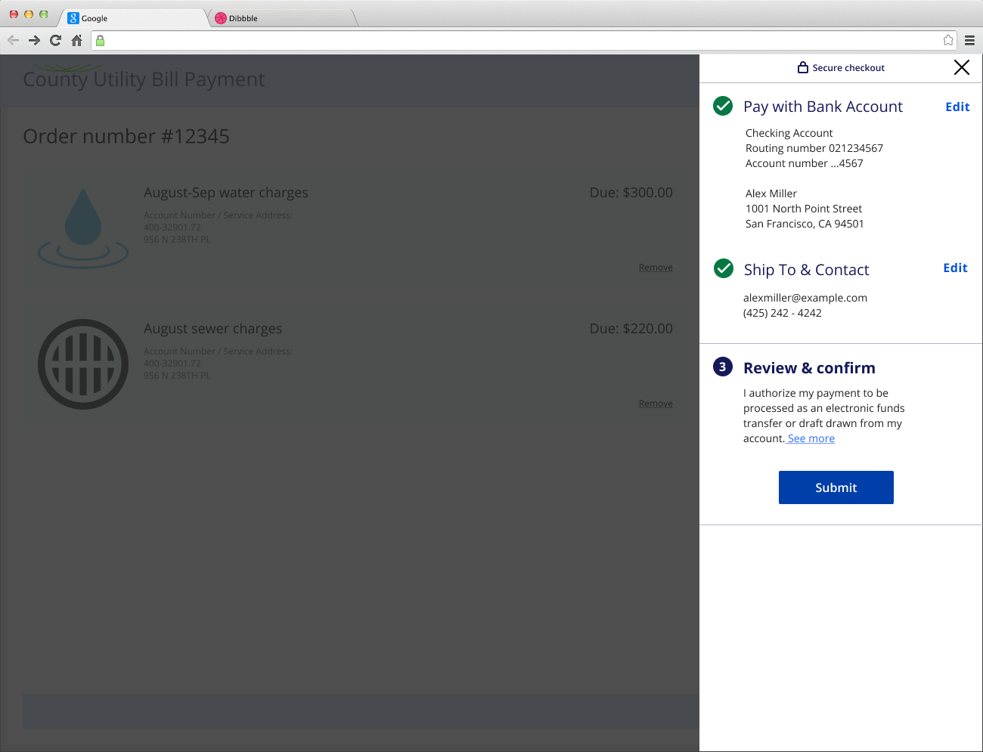Click the browser forward arrow
Viewport: 983px width, 752px height.
34,40
